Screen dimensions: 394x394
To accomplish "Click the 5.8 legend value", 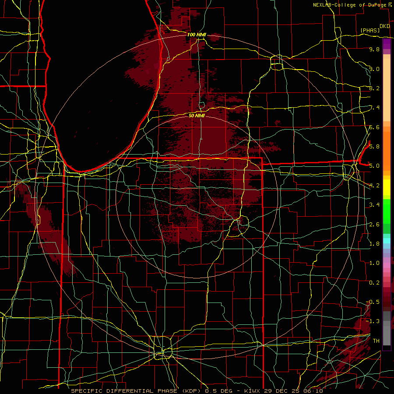I will coord(374,147).
